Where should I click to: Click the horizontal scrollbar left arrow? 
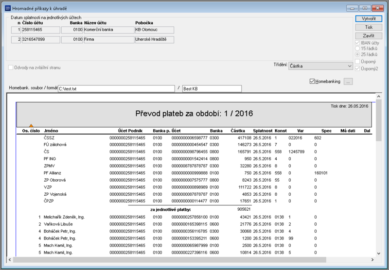[10, 260]
